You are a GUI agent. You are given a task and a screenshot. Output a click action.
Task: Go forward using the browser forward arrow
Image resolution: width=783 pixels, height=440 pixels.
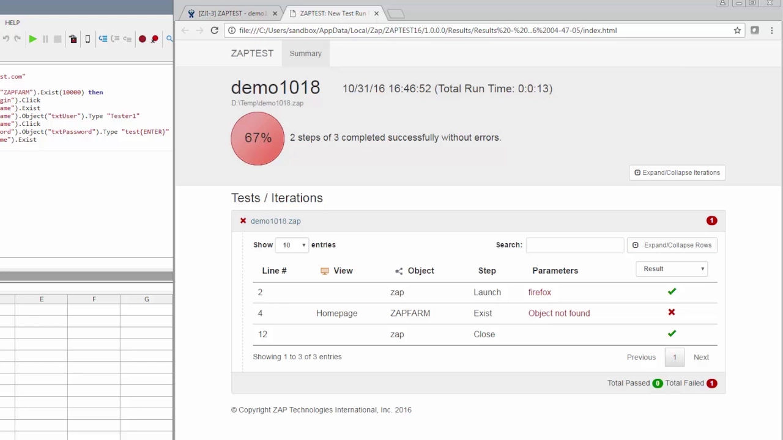click(x=199, y=30)
